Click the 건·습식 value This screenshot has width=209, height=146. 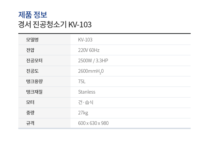86,102
